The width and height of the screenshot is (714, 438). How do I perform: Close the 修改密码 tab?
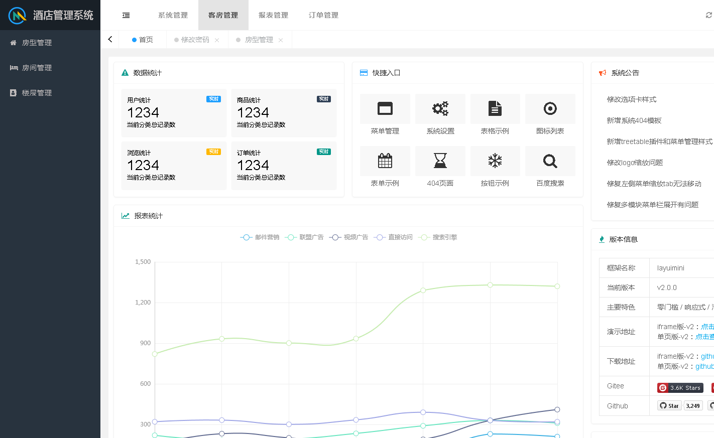pyautogui.click(x=217, y=40)
